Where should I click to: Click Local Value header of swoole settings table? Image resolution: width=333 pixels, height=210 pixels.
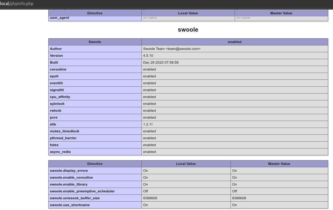pos(186,164)
